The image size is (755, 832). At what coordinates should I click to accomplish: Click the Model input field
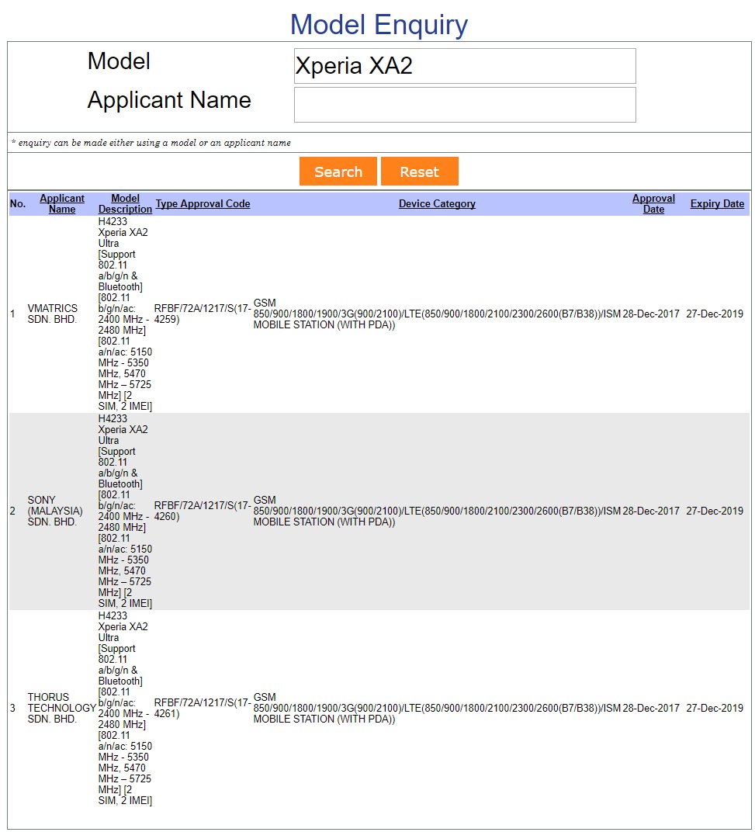click(464, 66)
